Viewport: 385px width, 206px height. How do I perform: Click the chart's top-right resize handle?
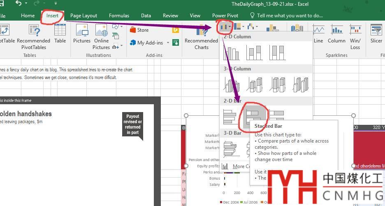[x=353, y=115]
